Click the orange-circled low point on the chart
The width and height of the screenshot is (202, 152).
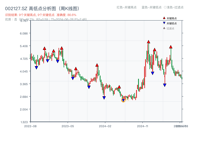[124, 100]
